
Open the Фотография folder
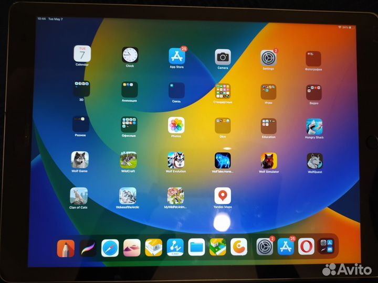(x=313, y=59)
